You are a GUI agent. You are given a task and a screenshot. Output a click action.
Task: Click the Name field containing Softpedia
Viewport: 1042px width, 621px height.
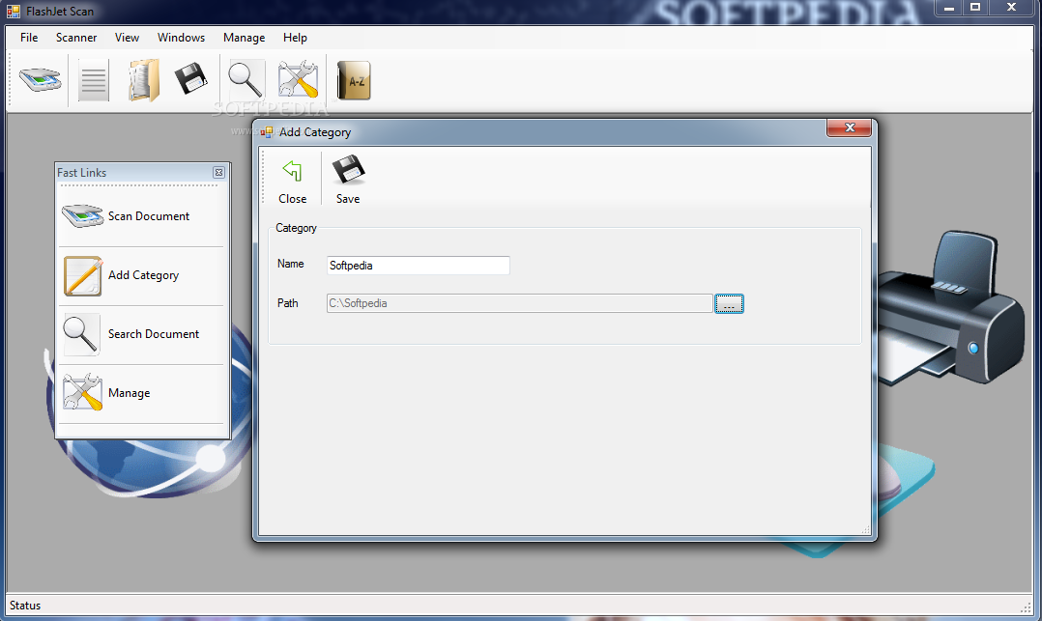point(418,266)
